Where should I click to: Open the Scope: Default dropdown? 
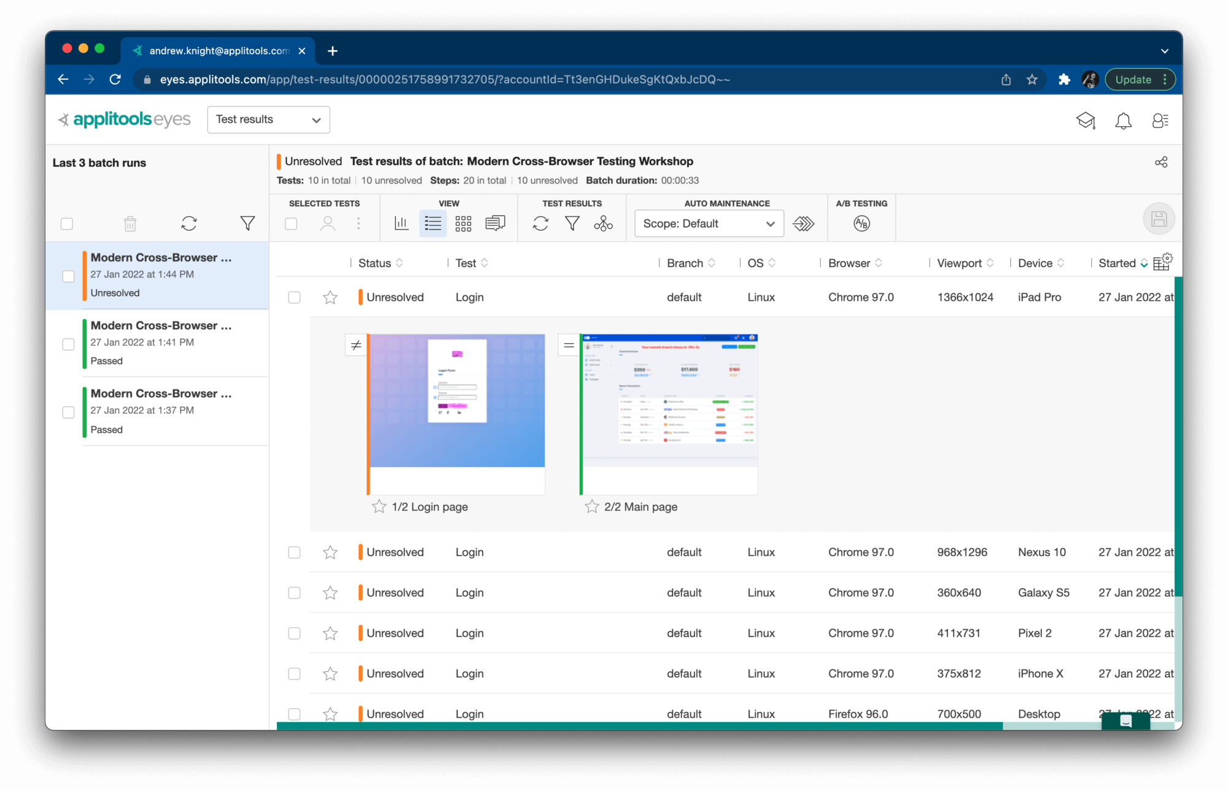pos(708,223)
